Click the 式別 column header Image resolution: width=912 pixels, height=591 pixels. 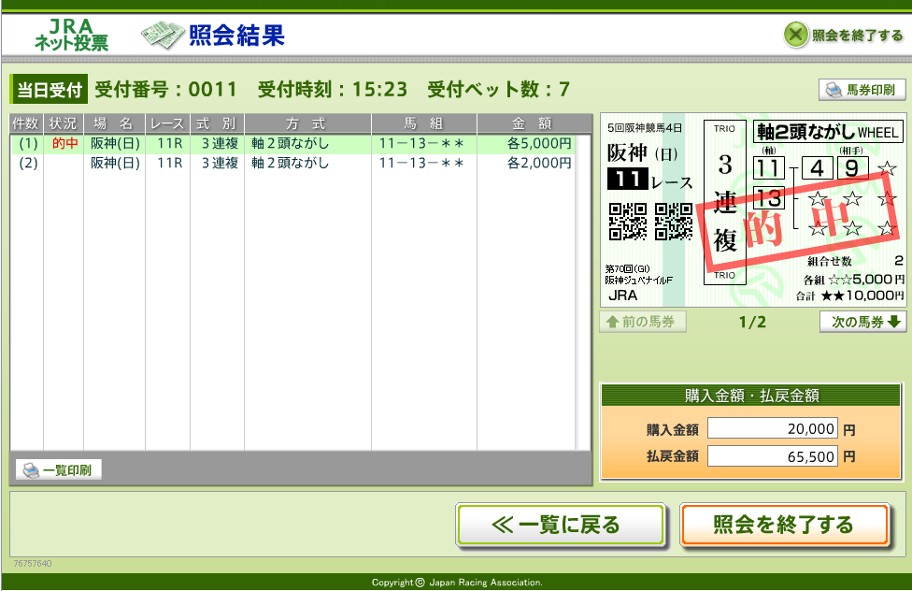tap(217, 123)
